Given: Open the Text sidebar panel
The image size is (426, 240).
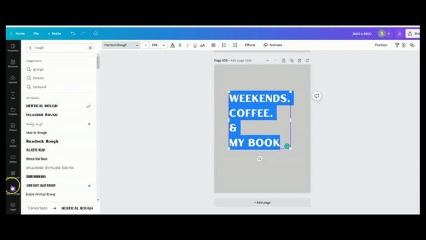Looking at the screenshot, I should 13,95.
